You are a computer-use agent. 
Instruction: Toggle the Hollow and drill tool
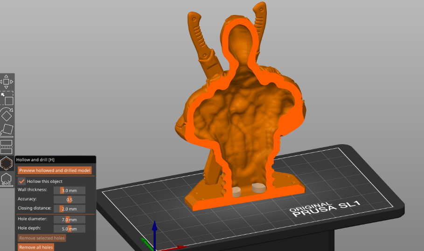[7, 163]
